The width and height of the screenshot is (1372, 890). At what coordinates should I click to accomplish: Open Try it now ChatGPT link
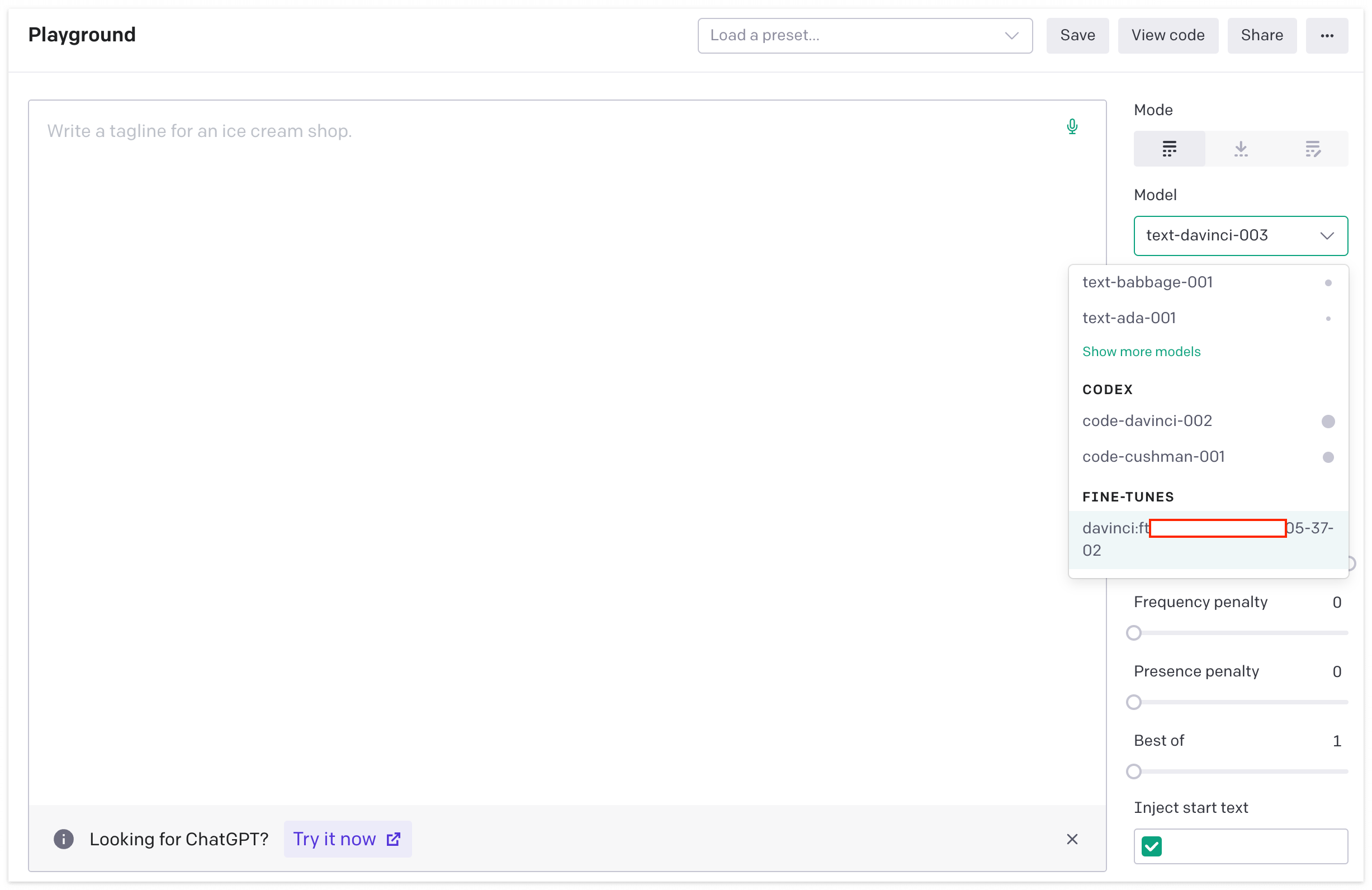pos(347,839)
